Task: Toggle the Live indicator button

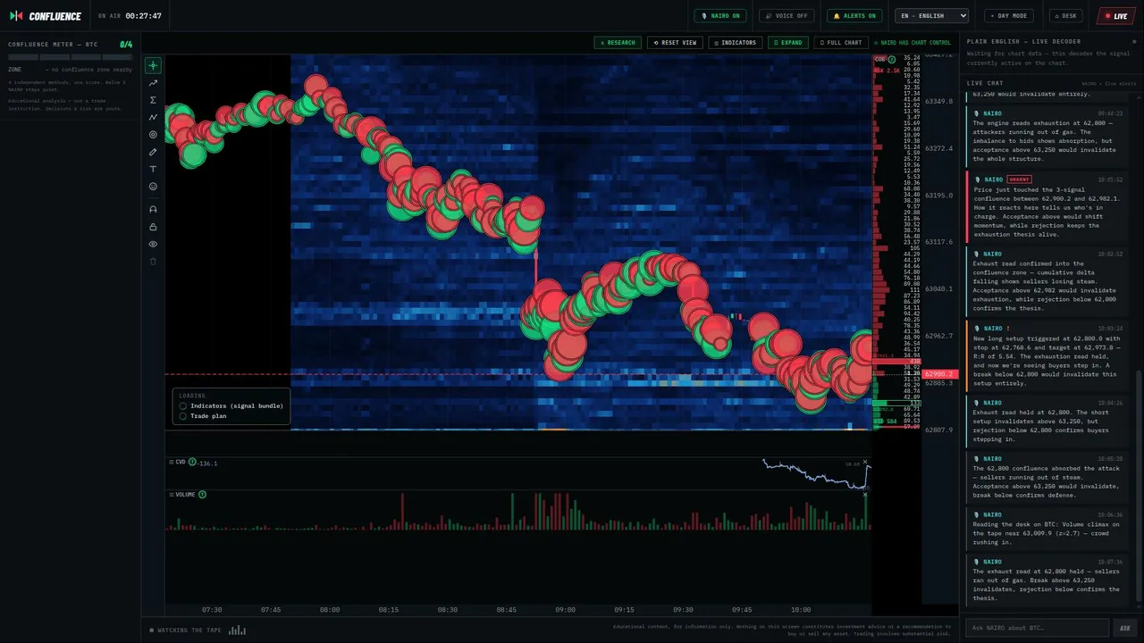Action: coord(1115,16)
